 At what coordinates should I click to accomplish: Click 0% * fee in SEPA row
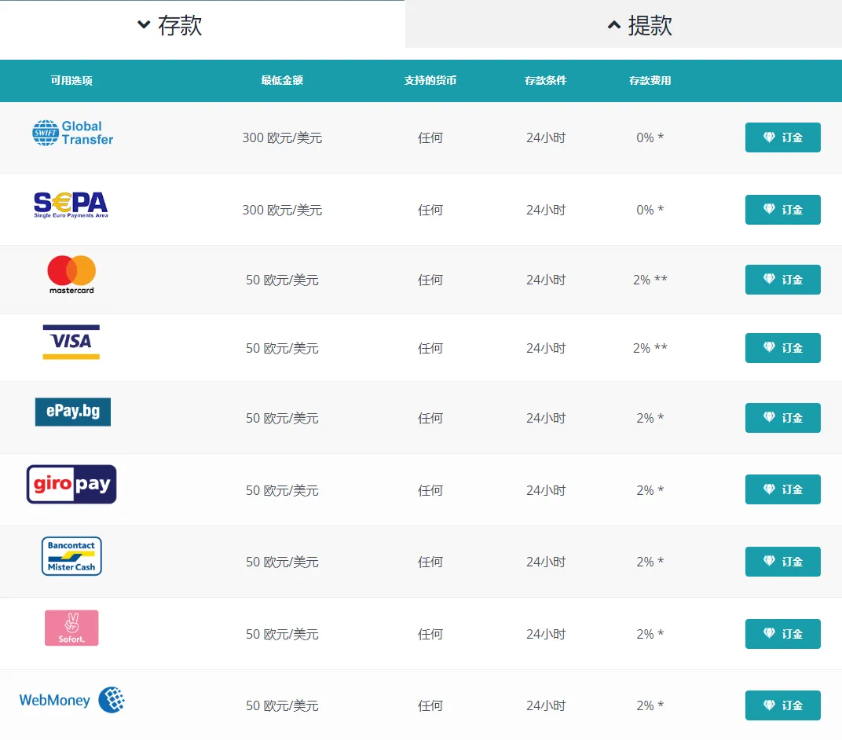650,210
